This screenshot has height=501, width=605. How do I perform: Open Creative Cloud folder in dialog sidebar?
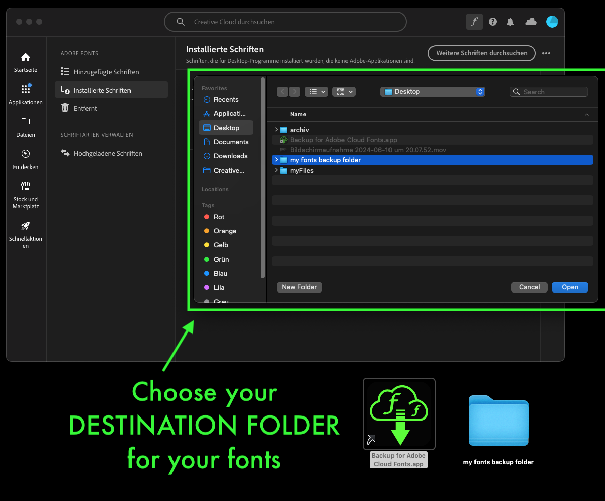(226, 170)
